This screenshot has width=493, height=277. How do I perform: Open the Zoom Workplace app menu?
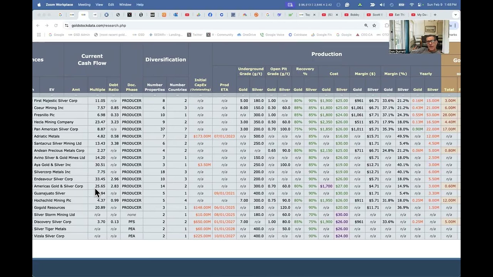point(59,5)
